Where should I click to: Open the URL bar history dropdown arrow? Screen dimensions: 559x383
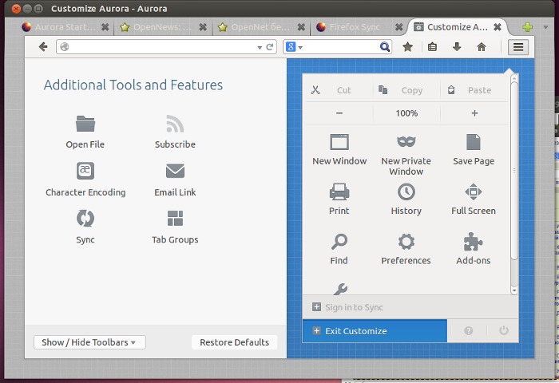click(260, 47)
